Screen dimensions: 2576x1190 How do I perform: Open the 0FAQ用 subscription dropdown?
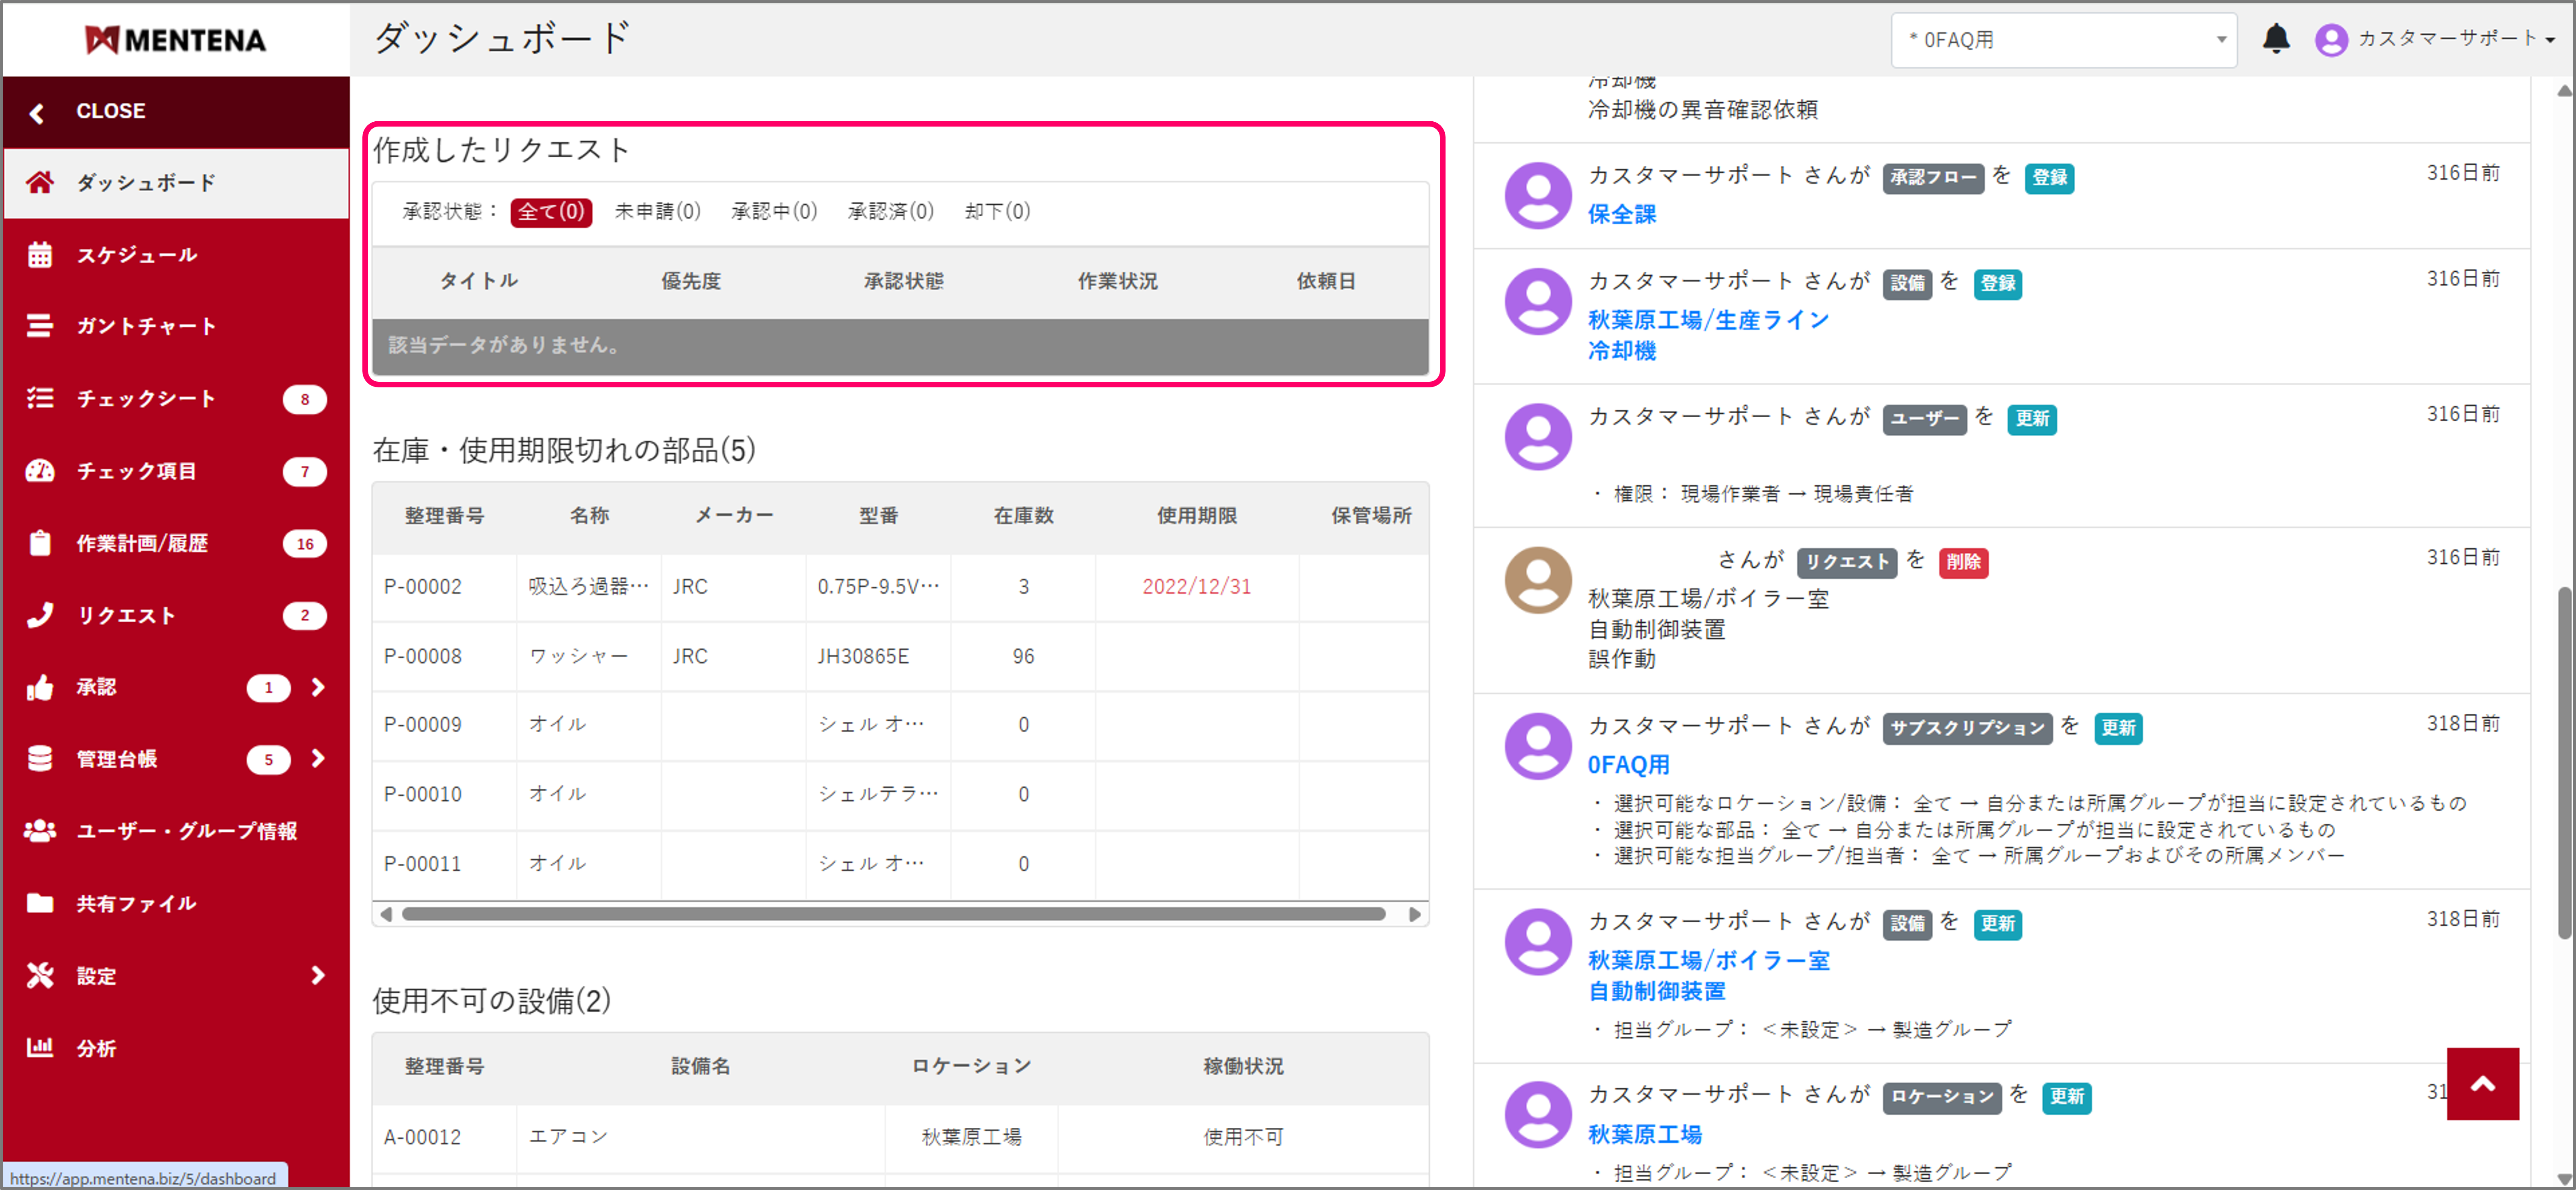coord(2064,39)
